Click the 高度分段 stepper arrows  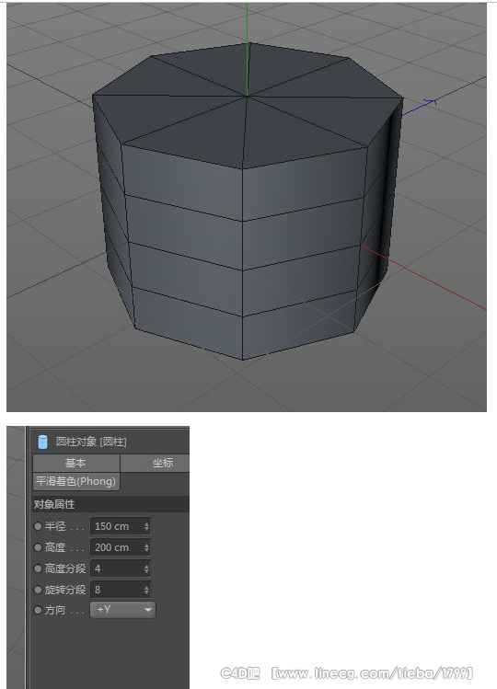coord(146,568)
